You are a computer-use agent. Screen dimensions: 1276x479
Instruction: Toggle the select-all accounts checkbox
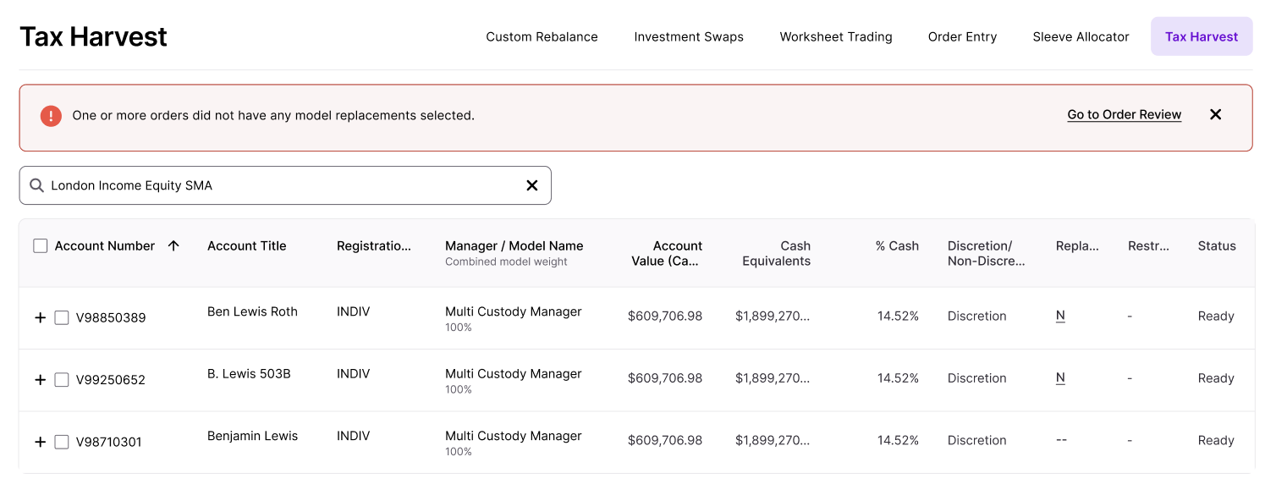tap(41, 245)
